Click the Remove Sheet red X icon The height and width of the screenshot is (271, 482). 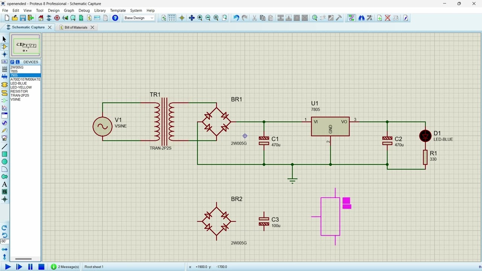coord(387,18)
